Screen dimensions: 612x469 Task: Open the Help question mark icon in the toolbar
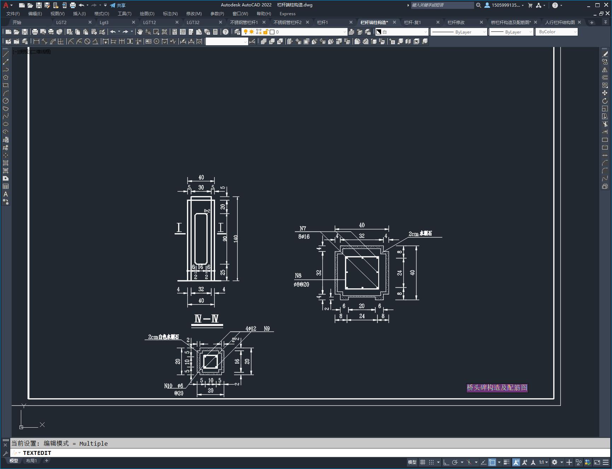coord(226,32)
